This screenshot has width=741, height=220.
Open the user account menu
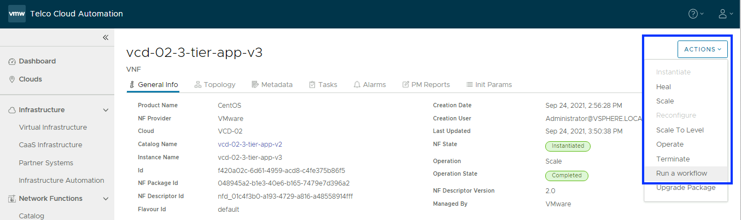pos(723,14)
